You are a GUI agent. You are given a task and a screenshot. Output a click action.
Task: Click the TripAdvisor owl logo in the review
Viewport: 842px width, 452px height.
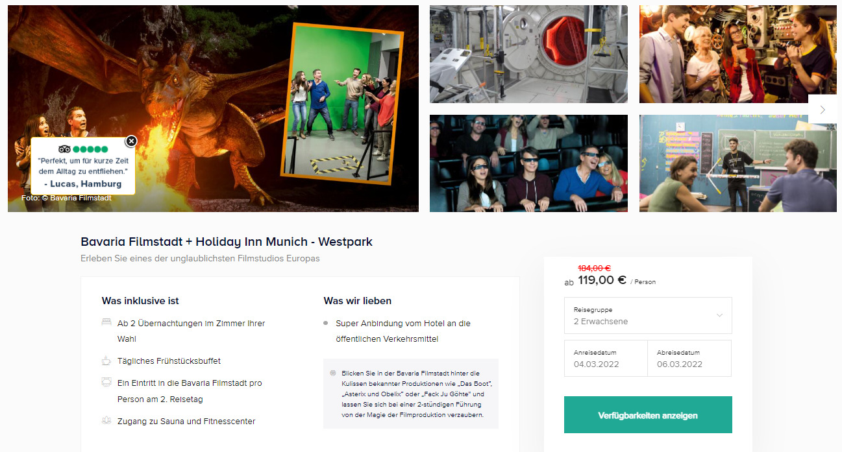coord(64,149)
